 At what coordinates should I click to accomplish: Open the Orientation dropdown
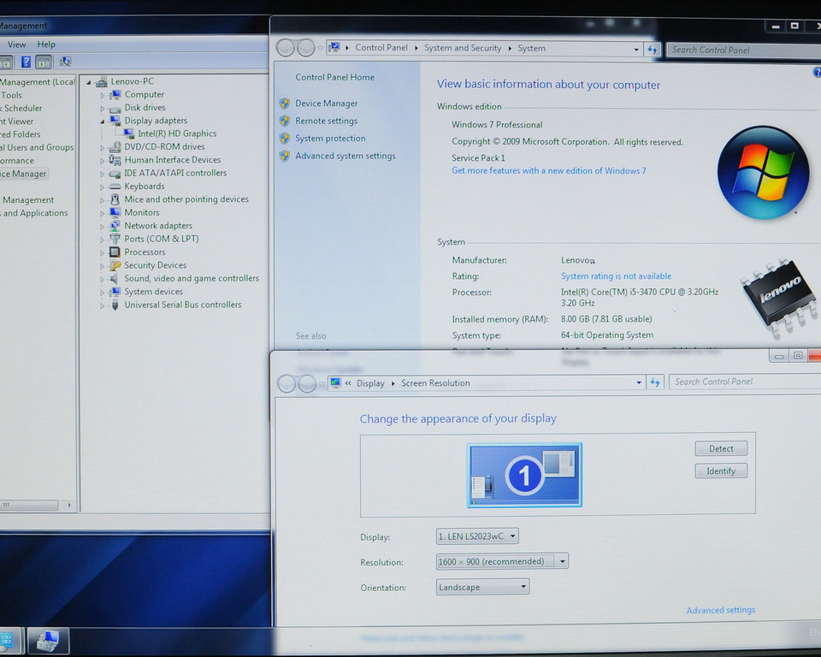pos(482,587)
